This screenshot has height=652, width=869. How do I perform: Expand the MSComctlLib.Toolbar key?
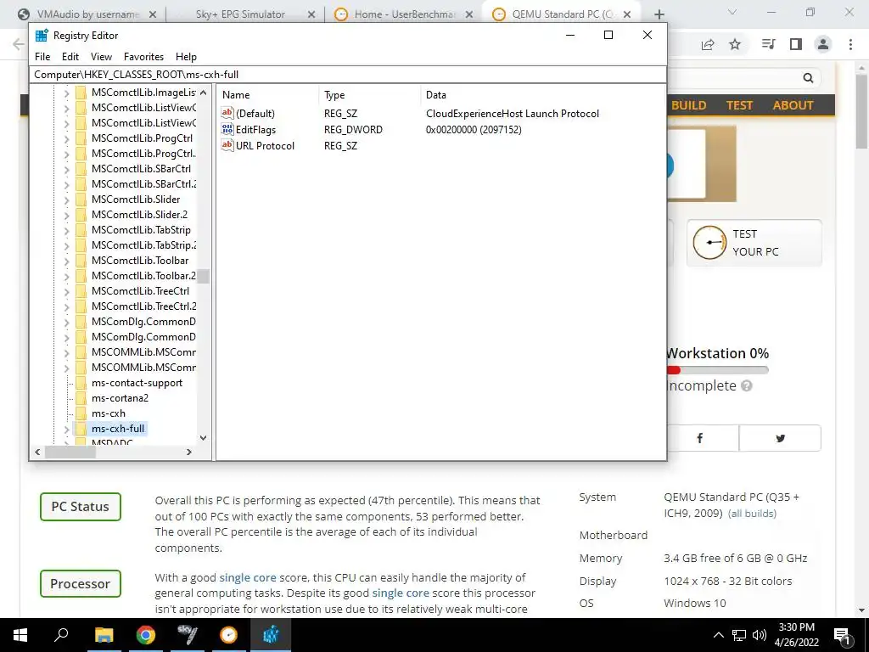[x=66, y=260]
